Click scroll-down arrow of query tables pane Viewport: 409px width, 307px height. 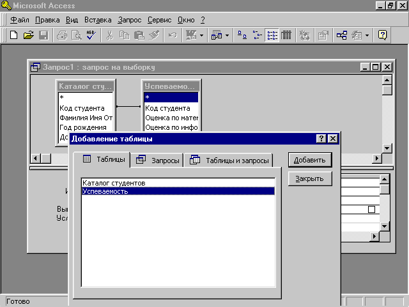click(387, 148)
